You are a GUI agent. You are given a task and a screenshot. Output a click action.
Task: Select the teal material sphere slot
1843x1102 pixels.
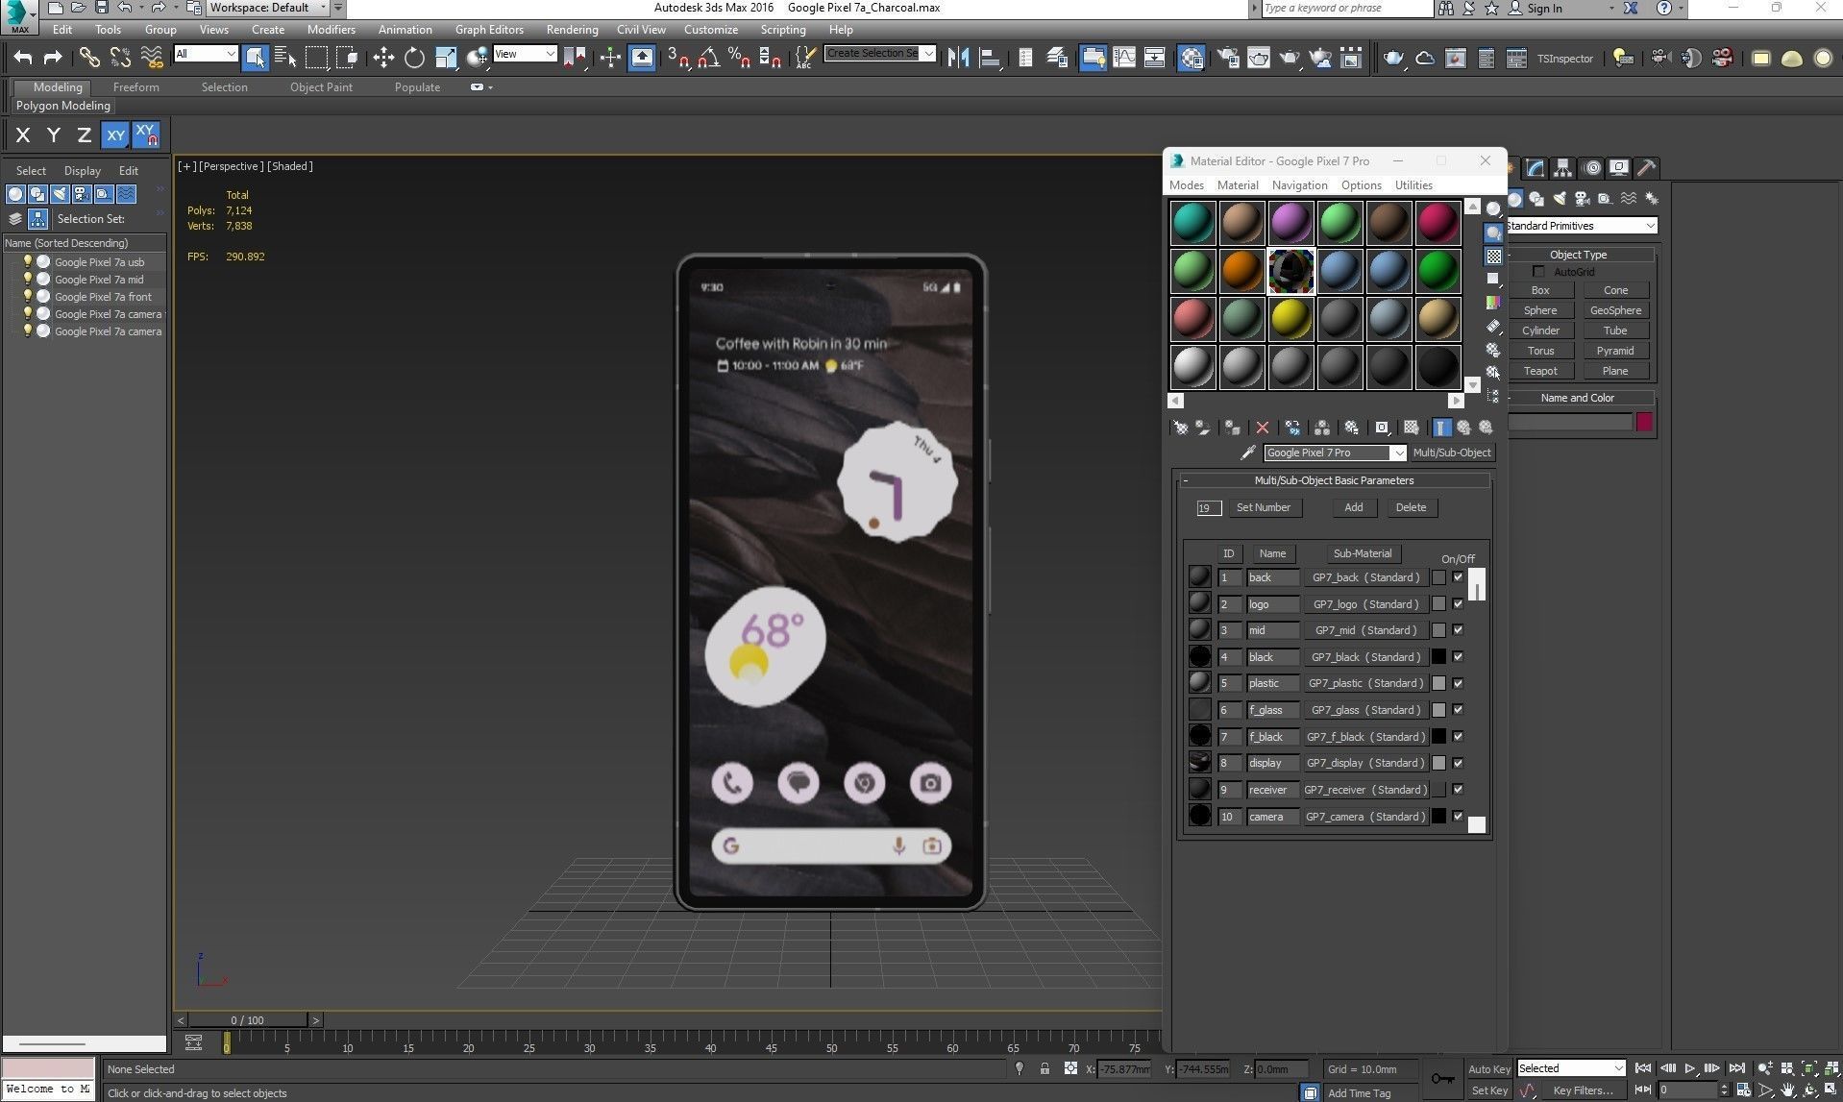click(1193, 223)
